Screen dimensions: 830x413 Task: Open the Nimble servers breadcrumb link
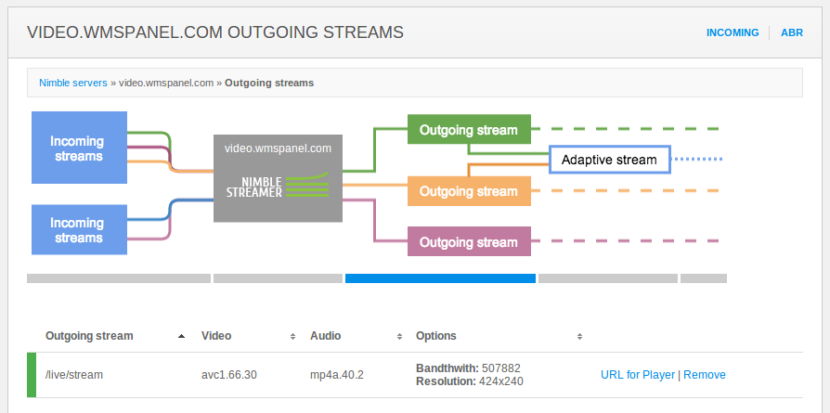tap(73, 83)
